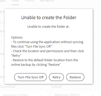Click the Turn File Sync Off button
Image resolution: width=101 pixels, height=96 pixels.
pyautogui.click(x=30, y=77)
